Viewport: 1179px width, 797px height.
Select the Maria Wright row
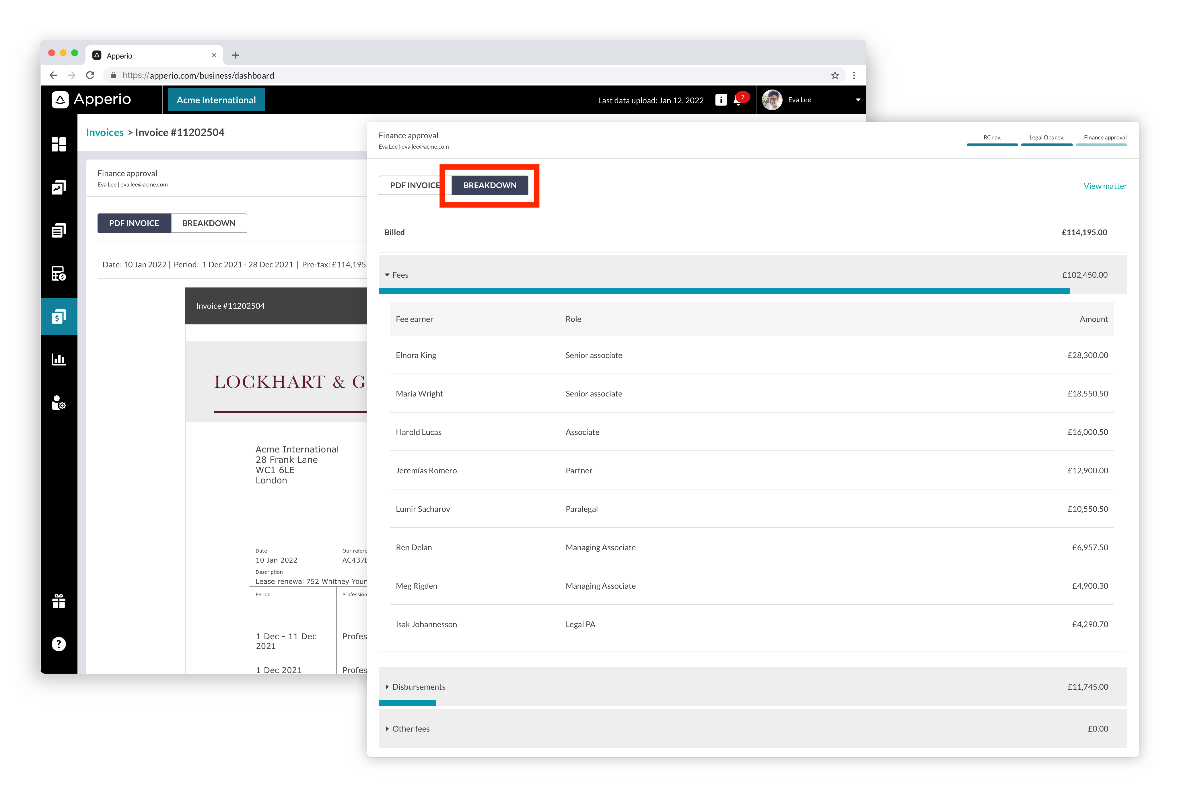(751, 394)
